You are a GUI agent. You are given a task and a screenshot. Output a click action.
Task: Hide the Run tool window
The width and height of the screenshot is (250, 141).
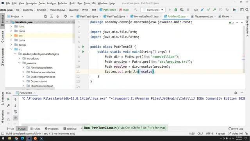coord(242,93)
